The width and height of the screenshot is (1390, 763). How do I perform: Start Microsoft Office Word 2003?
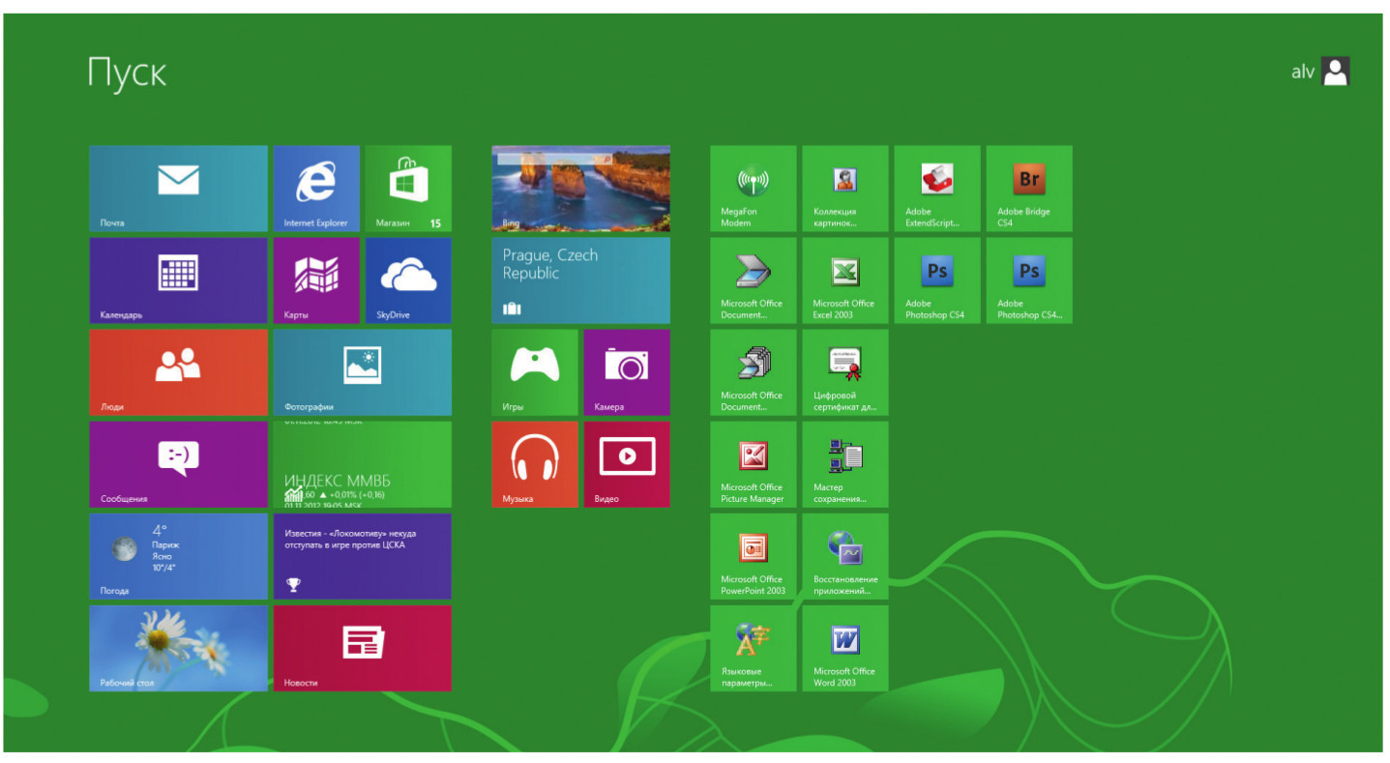tap(844, 648)
